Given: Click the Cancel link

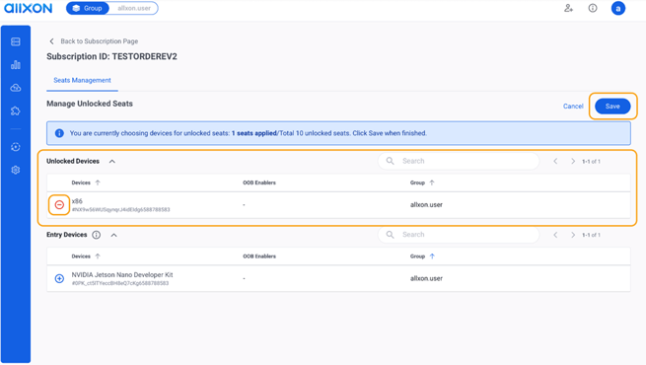Looking at the screenshot, I should 573,107.
